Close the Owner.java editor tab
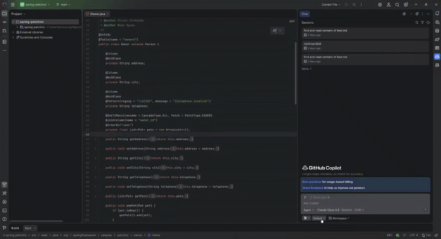The image size is (441, 239). click(x=107, y=14)
